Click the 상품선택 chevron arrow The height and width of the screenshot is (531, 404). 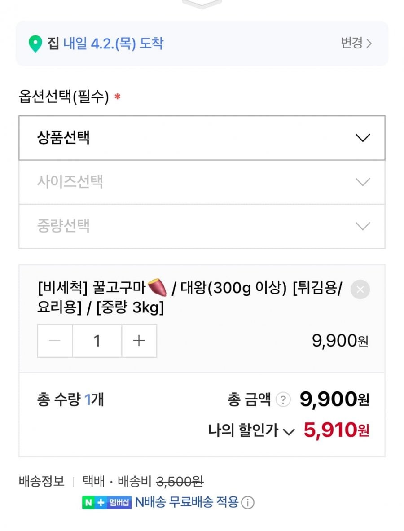[x=362, y=138]
